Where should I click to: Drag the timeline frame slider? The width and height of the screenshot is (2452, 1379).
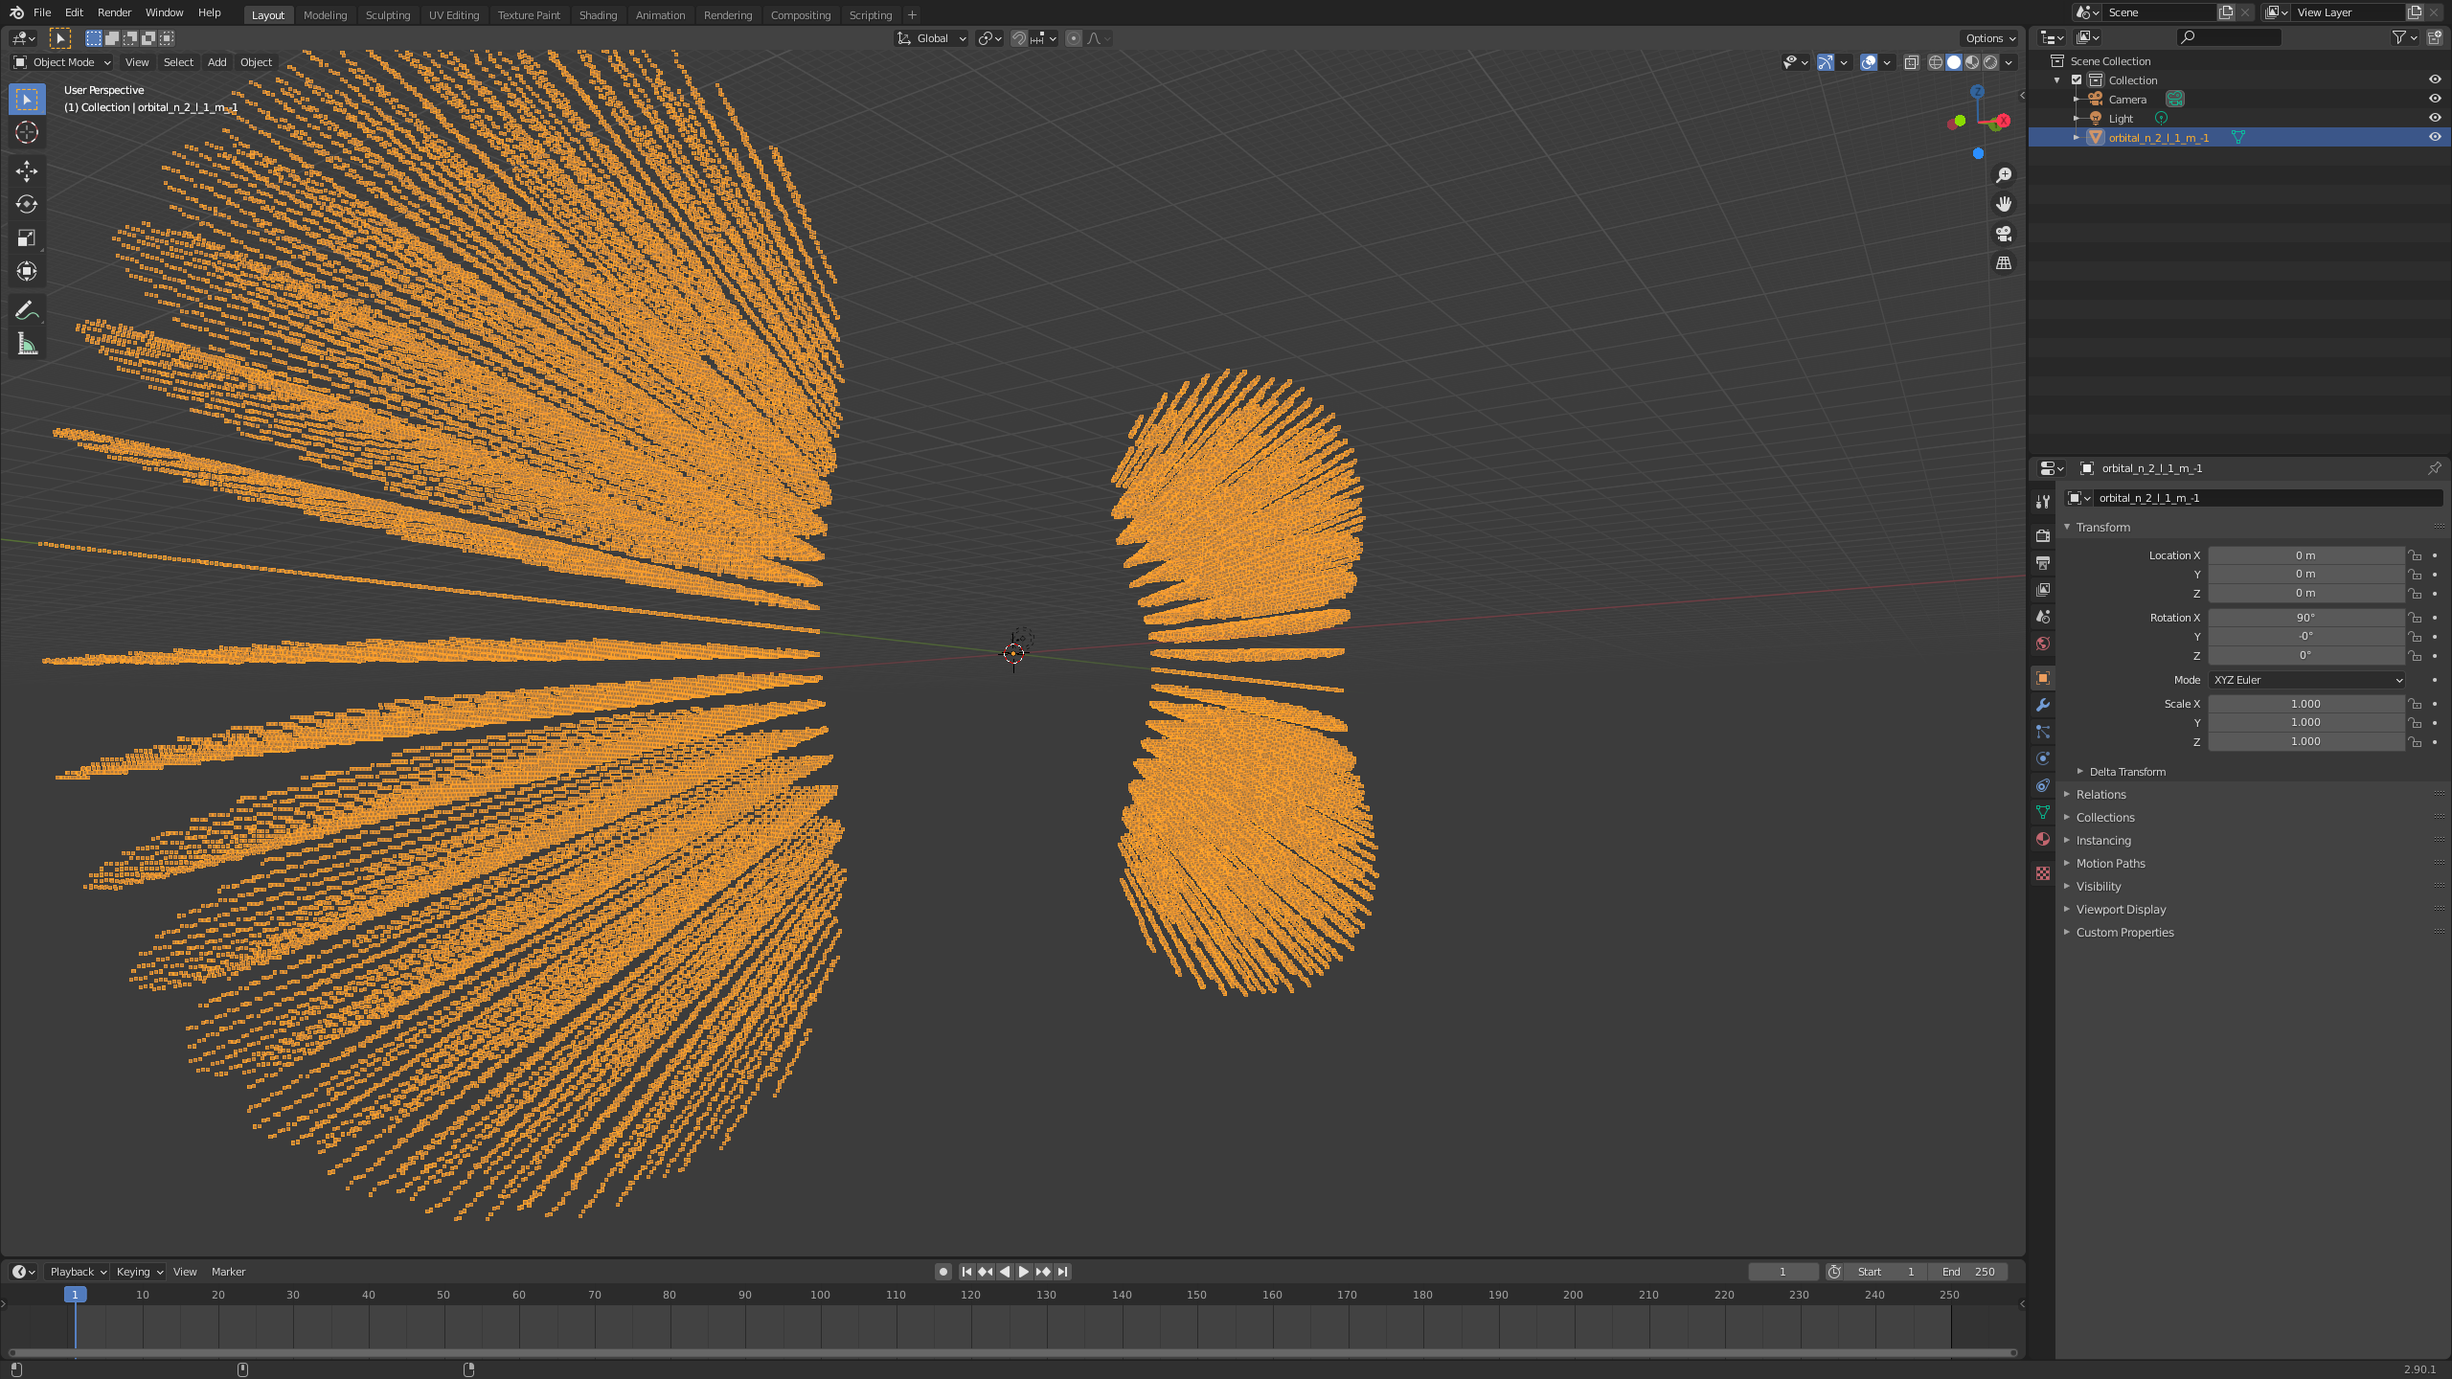coord(74,1295)
